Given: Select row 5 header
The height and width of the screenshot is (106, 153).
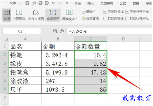Looking at the screenshot, I should [x=5, y=81].
